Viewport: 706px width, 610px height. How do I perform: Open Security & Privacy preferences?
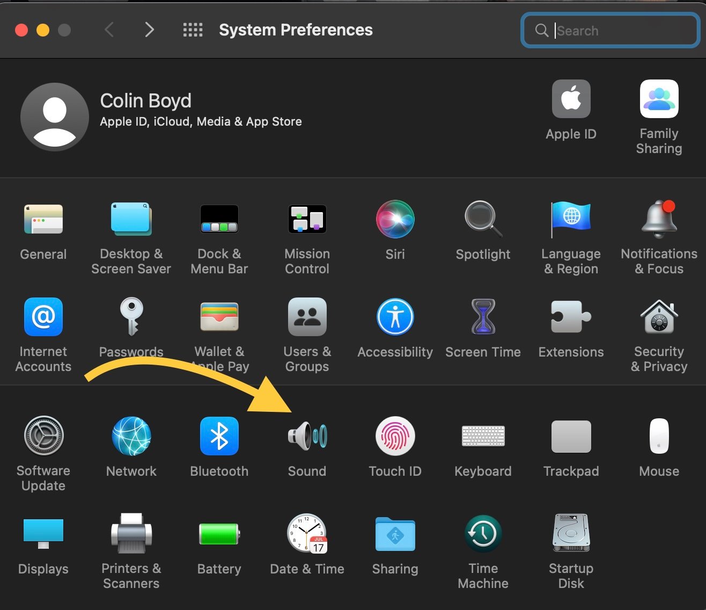[659, 317]
